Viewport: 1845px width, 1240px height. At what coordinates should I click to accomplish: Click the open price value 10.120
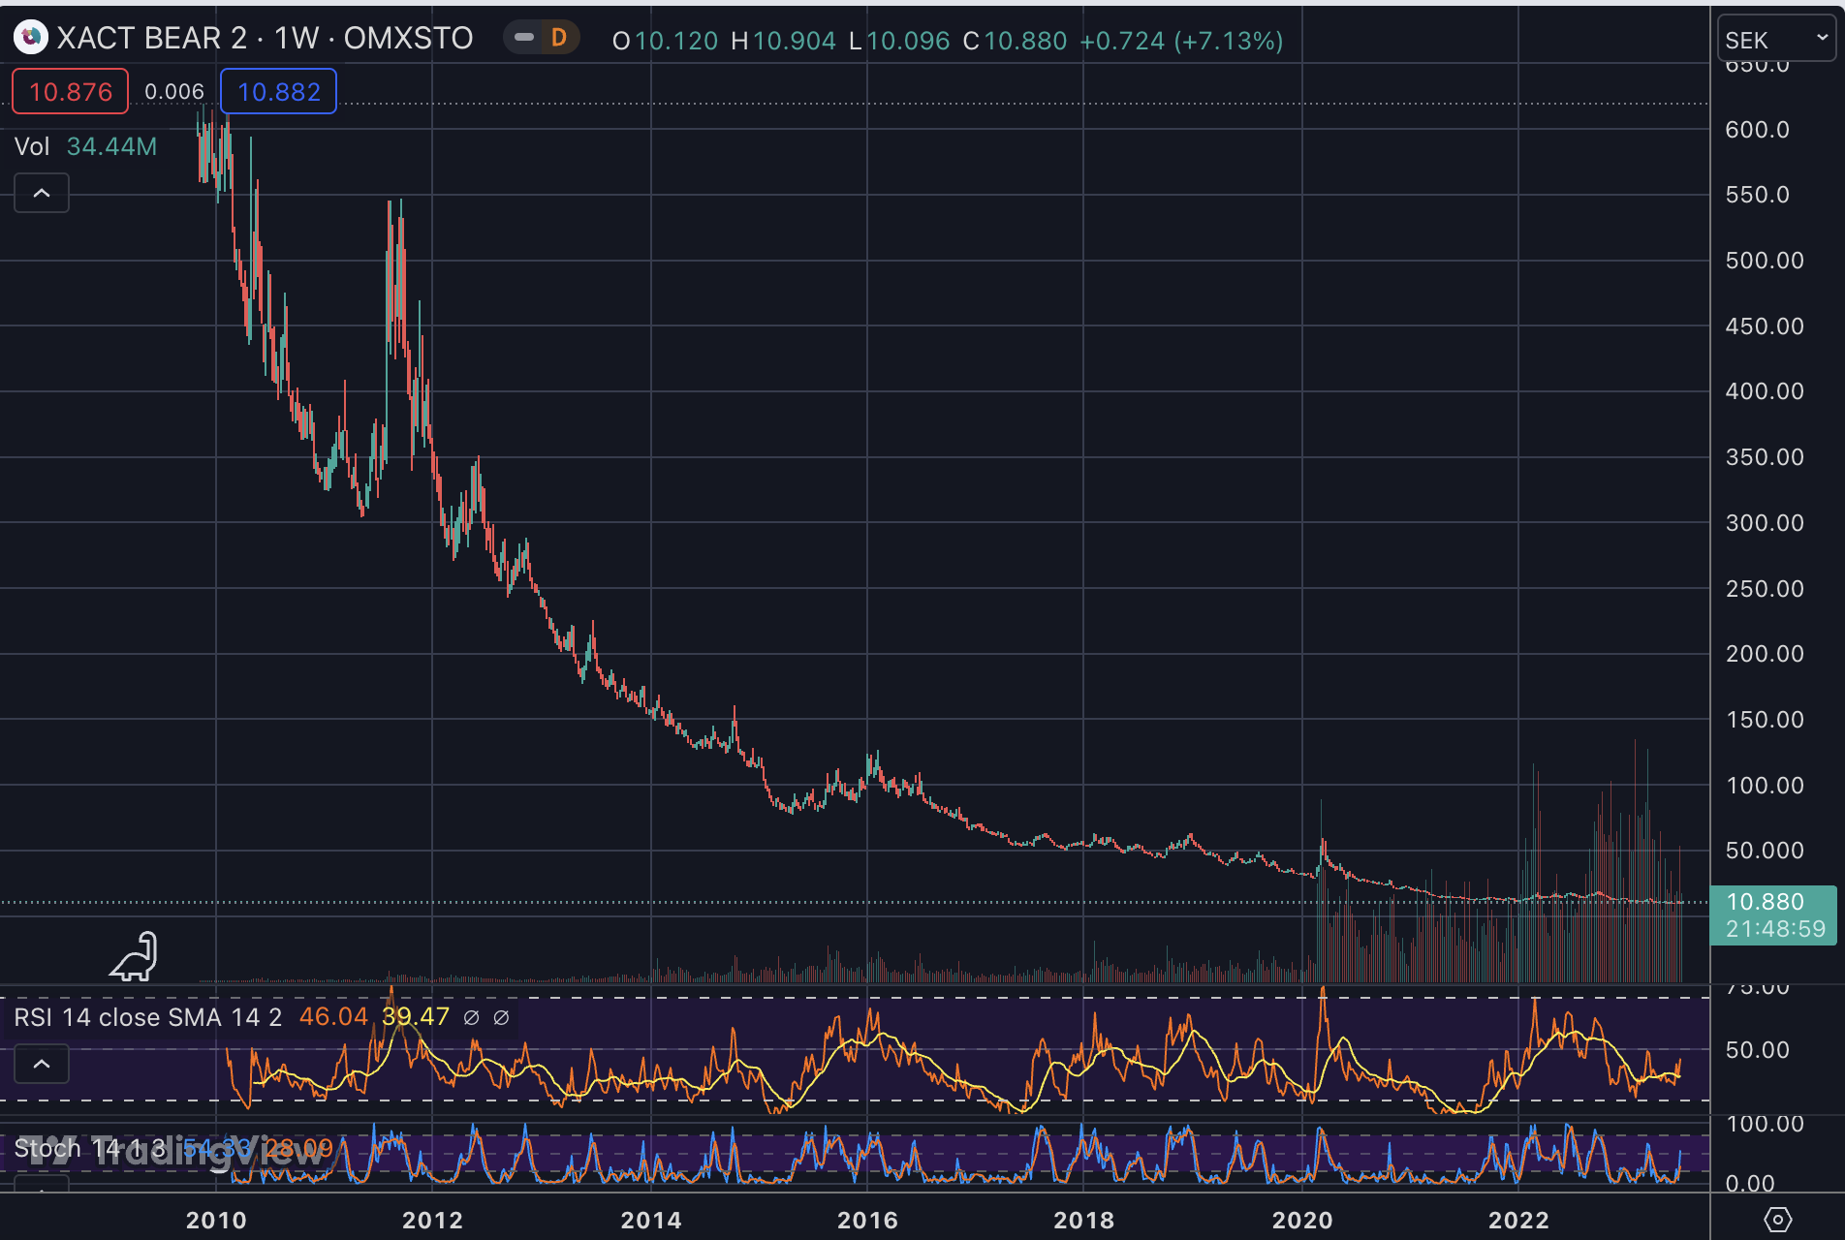click(x=676, y=41)
